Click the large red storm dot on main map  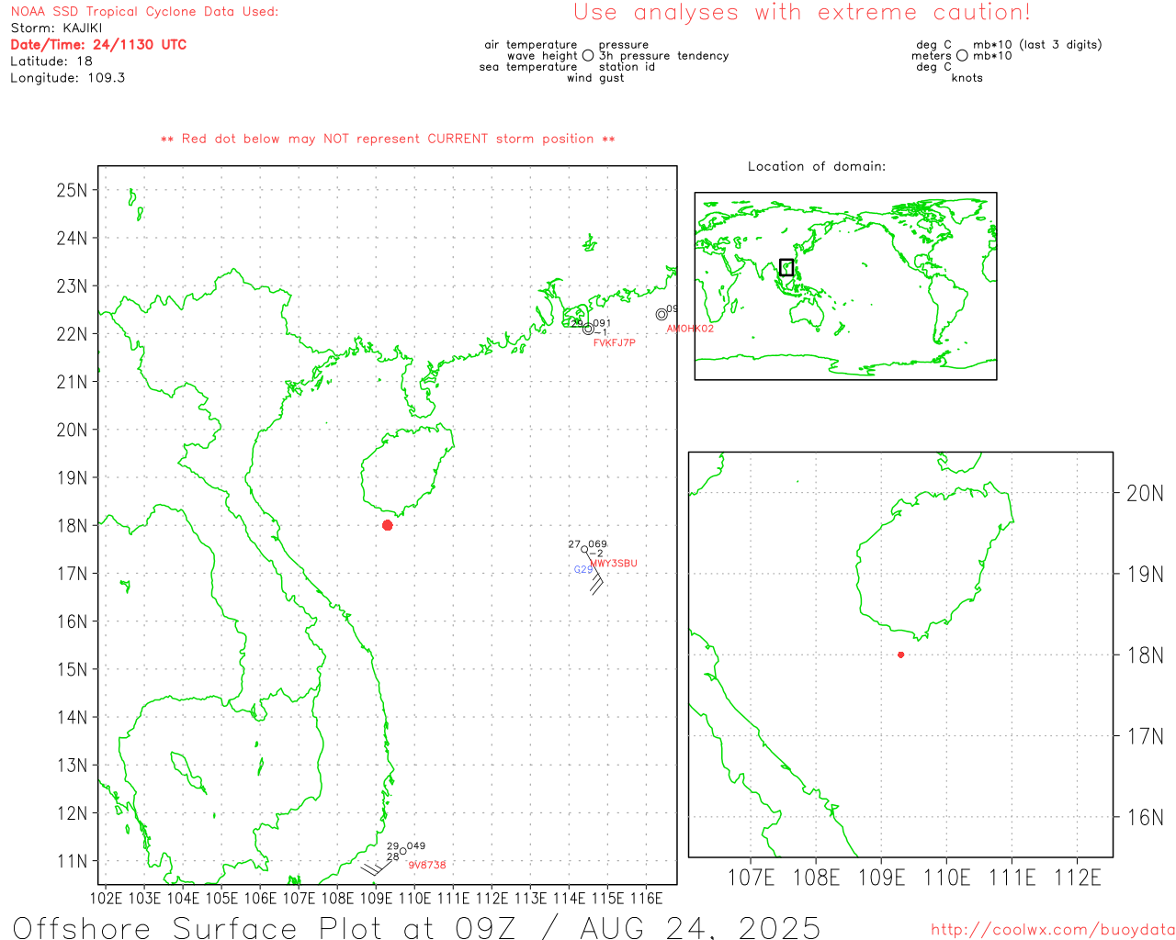coord(388,525)
